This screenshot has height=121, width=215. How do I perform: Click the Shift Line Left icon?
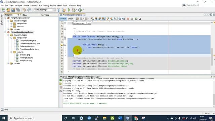coord(120,19)
